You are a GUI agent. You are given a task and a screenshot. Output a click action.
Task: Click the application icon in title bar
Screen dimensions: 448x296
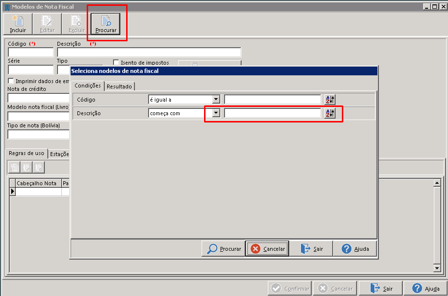(7, 7)
